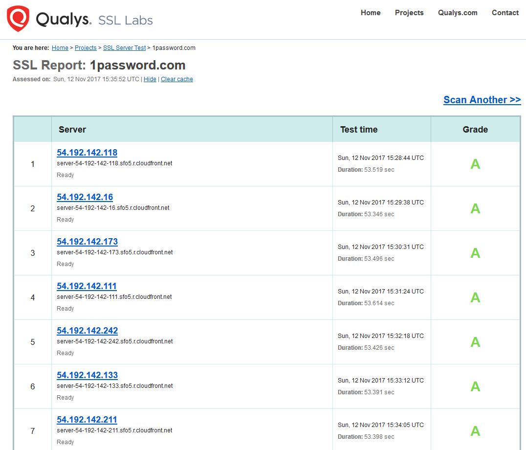Click the grade A for server 54.192.142.16

pyautogui.click(x=475, y=209)
